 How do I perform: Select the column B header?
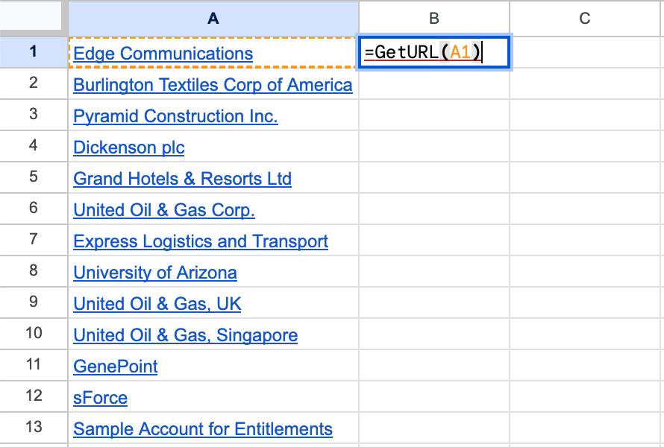click(x=434, y=19)
